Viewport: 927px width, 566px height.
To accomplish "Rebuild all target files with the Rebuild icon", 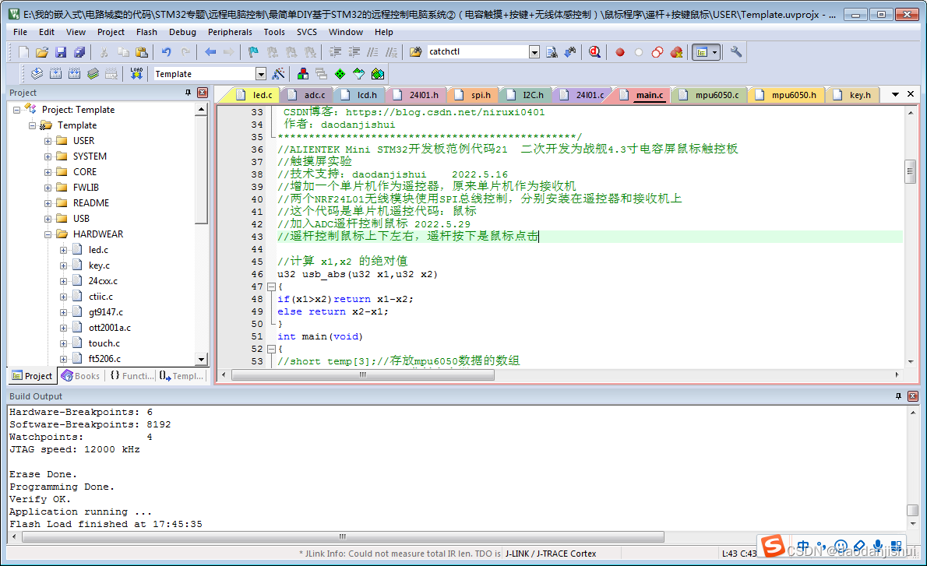I will pyautogui.click(x=75, y=74).
